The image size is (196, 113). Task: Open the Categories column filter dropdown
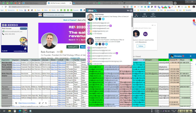(30, 60)
